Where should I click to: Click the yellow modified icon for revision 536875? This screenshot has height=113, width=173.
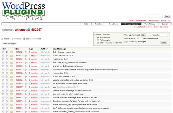[x=11, y=70]
